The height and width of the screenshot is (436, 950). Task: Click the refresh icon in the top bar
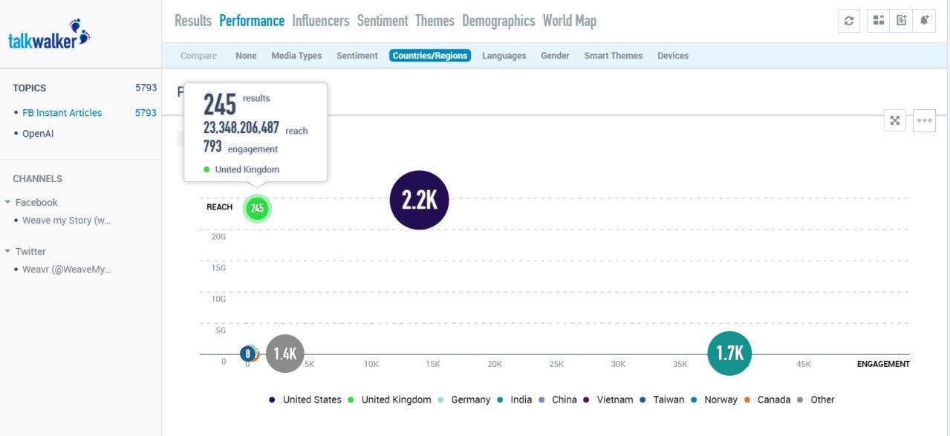click(849, 21)
